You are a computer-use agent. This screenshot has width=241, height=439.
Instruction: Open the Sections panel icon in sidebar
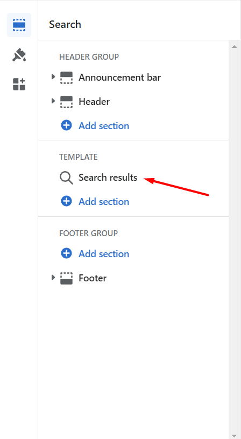(19, 25)
